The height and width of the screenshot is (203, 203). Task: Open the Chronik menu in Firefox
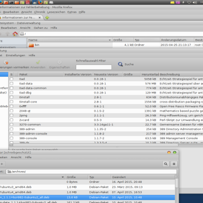(40, 12)
